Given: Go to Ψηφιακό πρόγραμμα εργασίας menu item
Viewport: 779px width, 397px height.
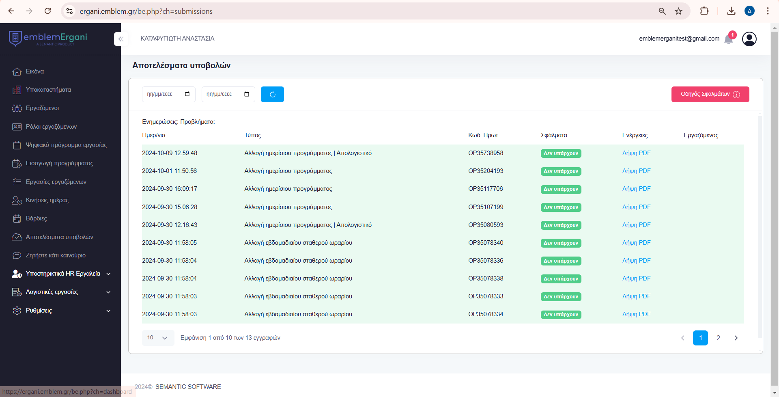Looking at the screenshot, I should (66, 145).
